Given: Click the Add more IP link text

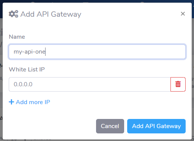Looking at the screenshot, I should click(x=33, y=102).
